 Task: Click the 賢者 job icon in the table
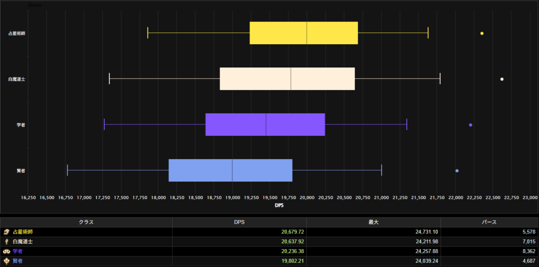(x=6, y=261)
